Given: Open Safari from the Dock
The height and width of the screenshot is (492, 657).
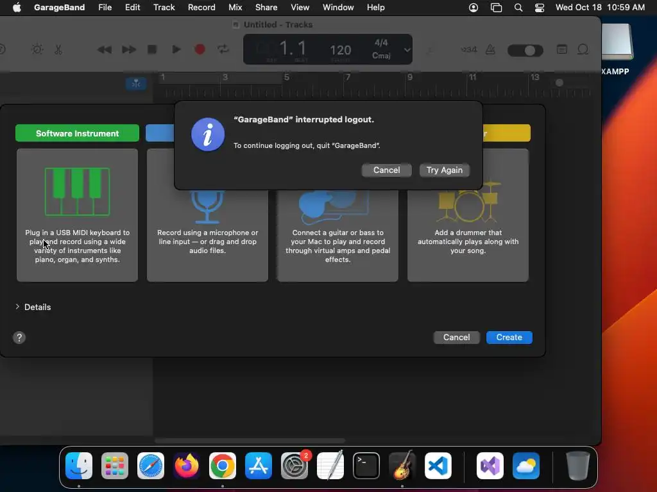Looking at the screenshot, I should click(150, 466).
